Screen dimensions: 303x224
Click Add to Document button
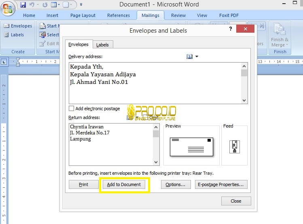tap(124, 184)
